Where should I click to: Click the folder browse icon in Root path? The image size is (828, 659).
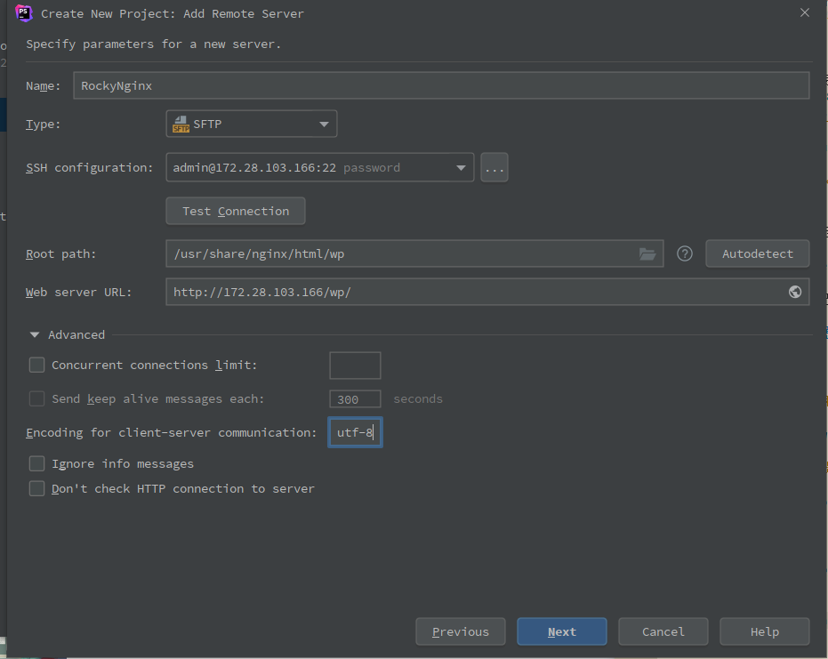point(647,253)
